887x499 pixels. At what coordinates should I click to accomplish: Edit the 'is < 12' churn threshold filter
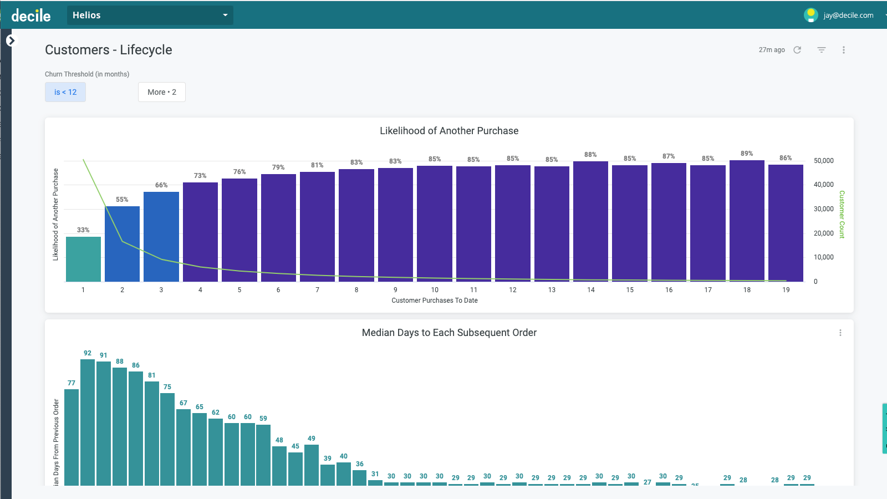tap(65, 92)
